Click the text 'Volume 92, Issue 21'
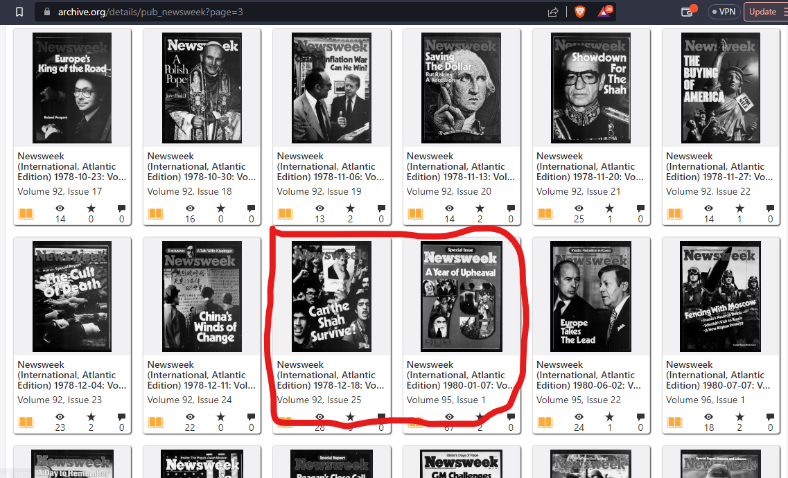788x478 pixels. tap(579, 191)
